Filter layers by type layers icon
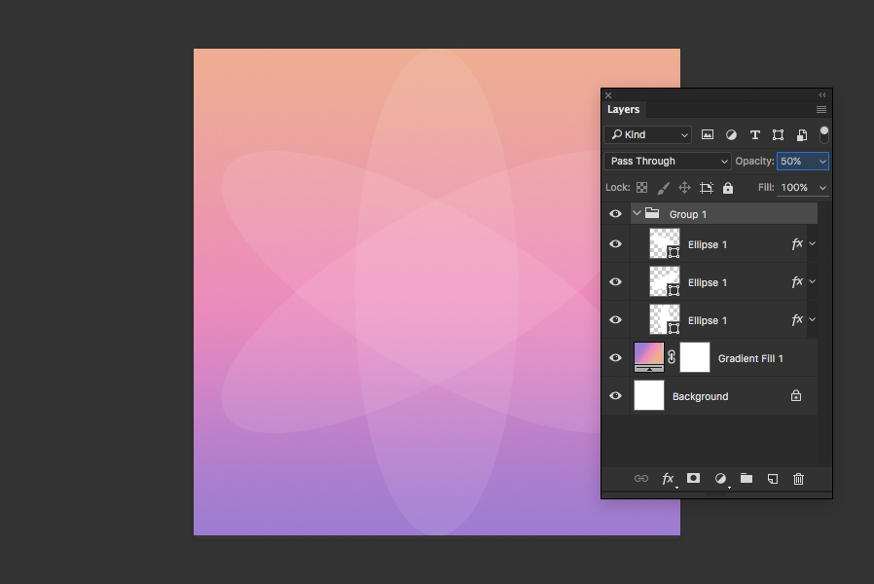 point(754,135)
